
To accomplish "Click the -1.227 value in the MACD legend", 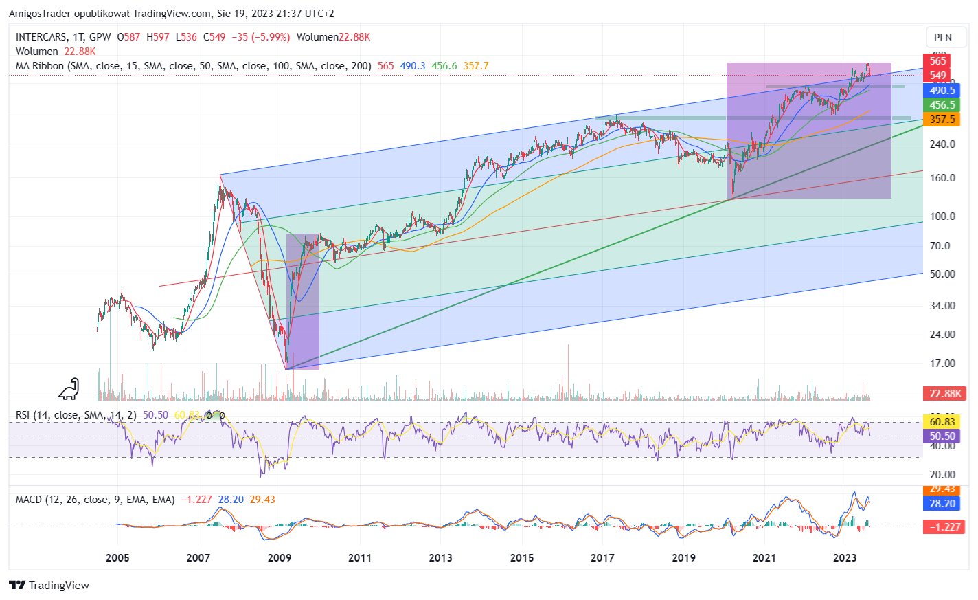I will (197, 500).
